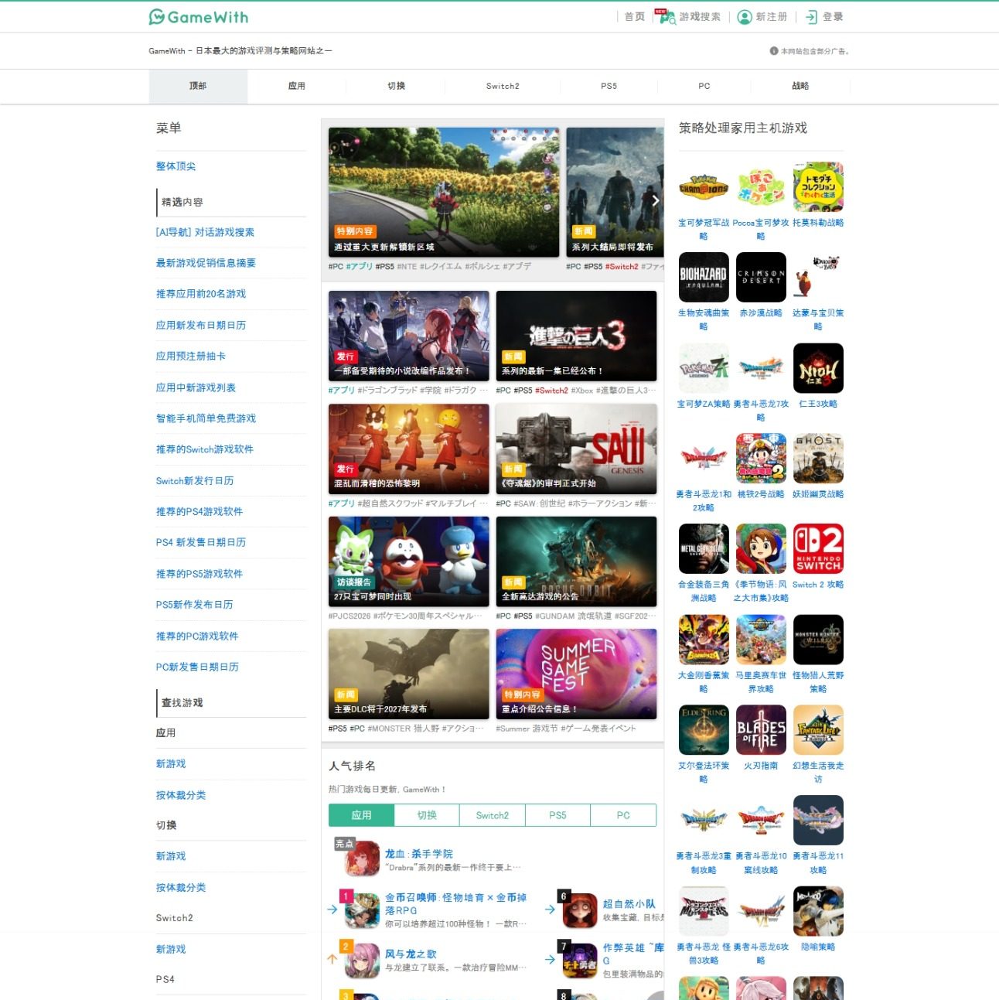The height and width of the screenshot is (1000, 999).
Task: Open the Summer Game Fest article thumbnail
Action: [576, 674]
